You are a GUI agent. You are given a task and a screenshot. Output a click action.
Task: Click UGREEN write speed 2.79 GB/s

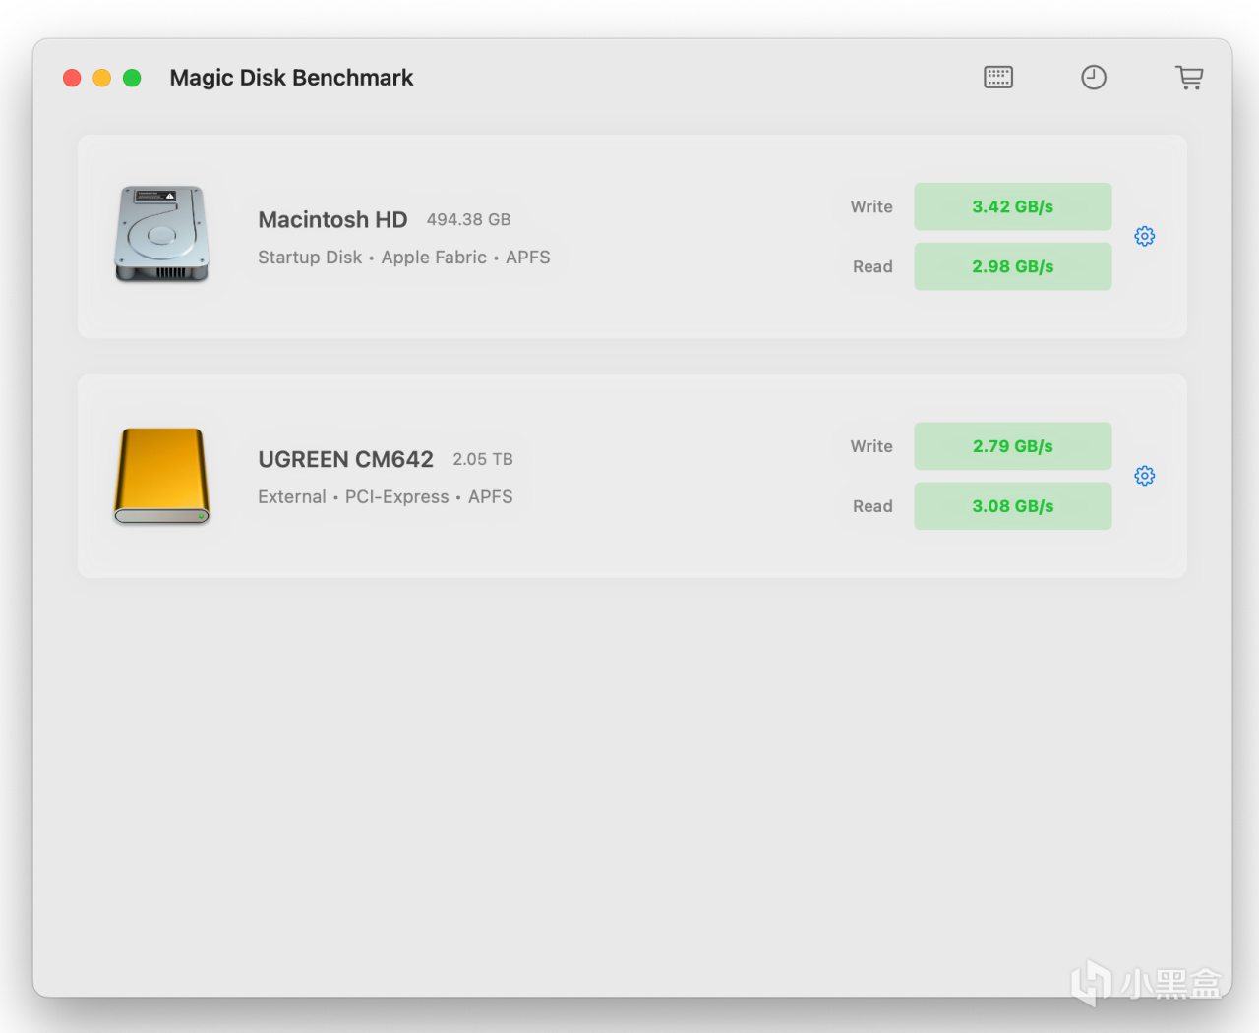(x=1012, y=446)
